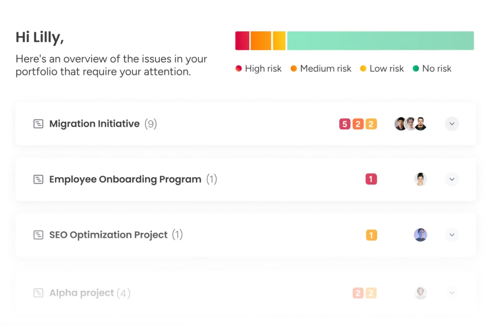Click the Alpha project icon
The image size is (504, 325).
38,293
